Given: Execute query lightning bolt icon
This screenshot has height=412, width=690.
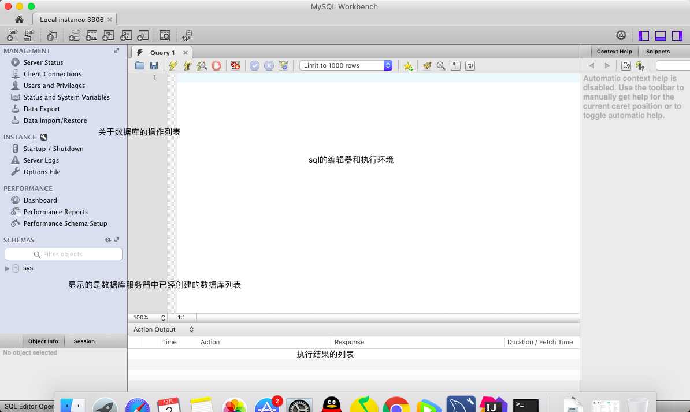Looking at the screenshot, I should click(x=173, y=65).
